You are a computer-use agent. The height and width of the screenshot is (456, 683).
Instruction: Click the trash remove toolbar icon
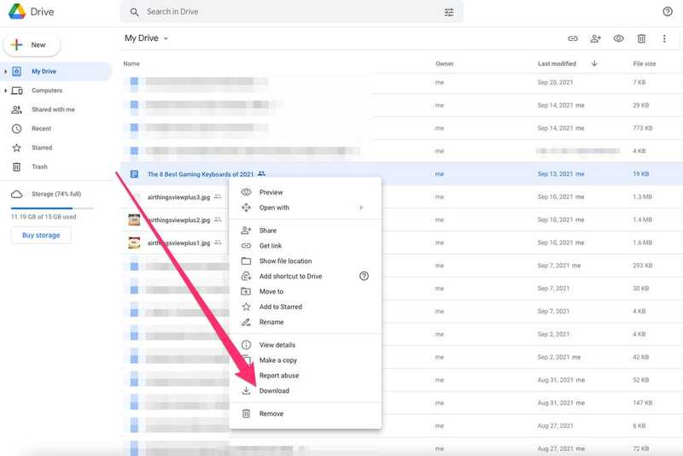pyautogui.click(x=641, y=38)
